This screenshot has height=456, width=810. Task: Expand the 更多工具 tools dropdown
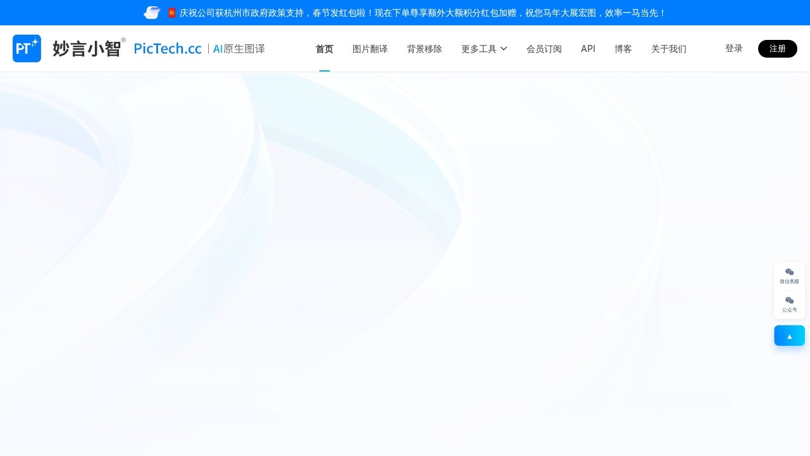(x=479, y=49)
